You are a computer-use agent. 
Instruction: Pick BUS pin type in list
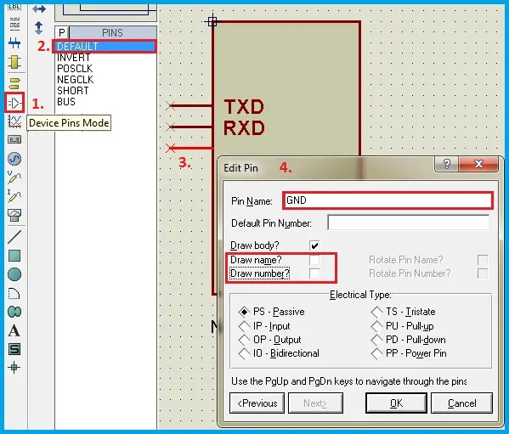[66, 102]
